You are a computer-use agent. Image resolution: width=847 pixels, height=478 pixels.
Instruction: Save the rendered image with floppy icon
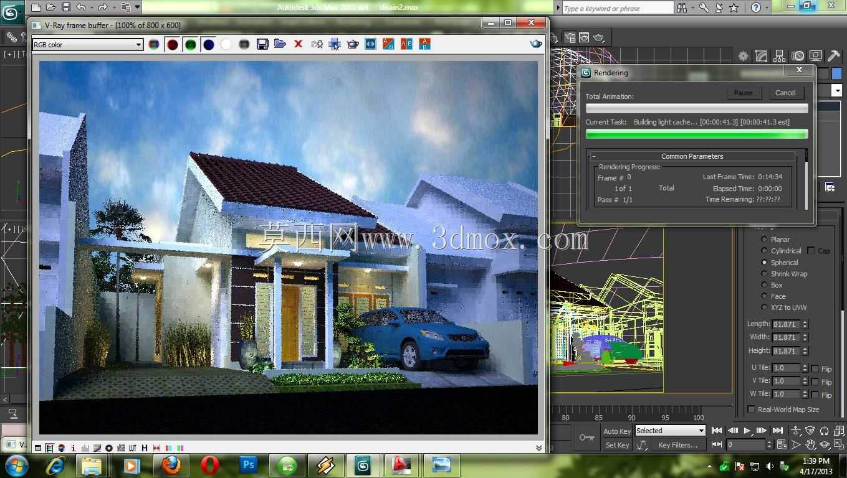click(262, 44)
